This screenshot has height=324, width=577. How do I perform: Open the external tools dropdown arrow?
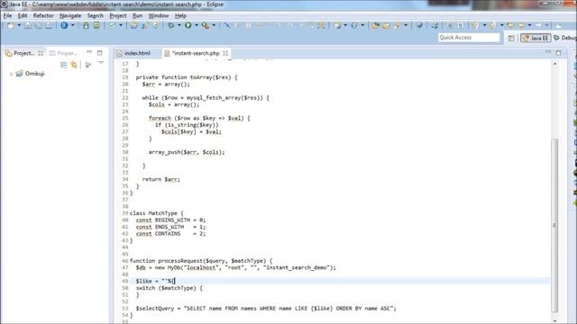pos(214,25)
